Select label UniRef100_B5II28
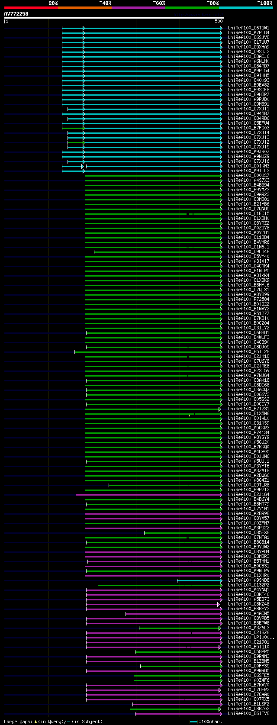The image size is (277, 725). [x=248, y=351]
